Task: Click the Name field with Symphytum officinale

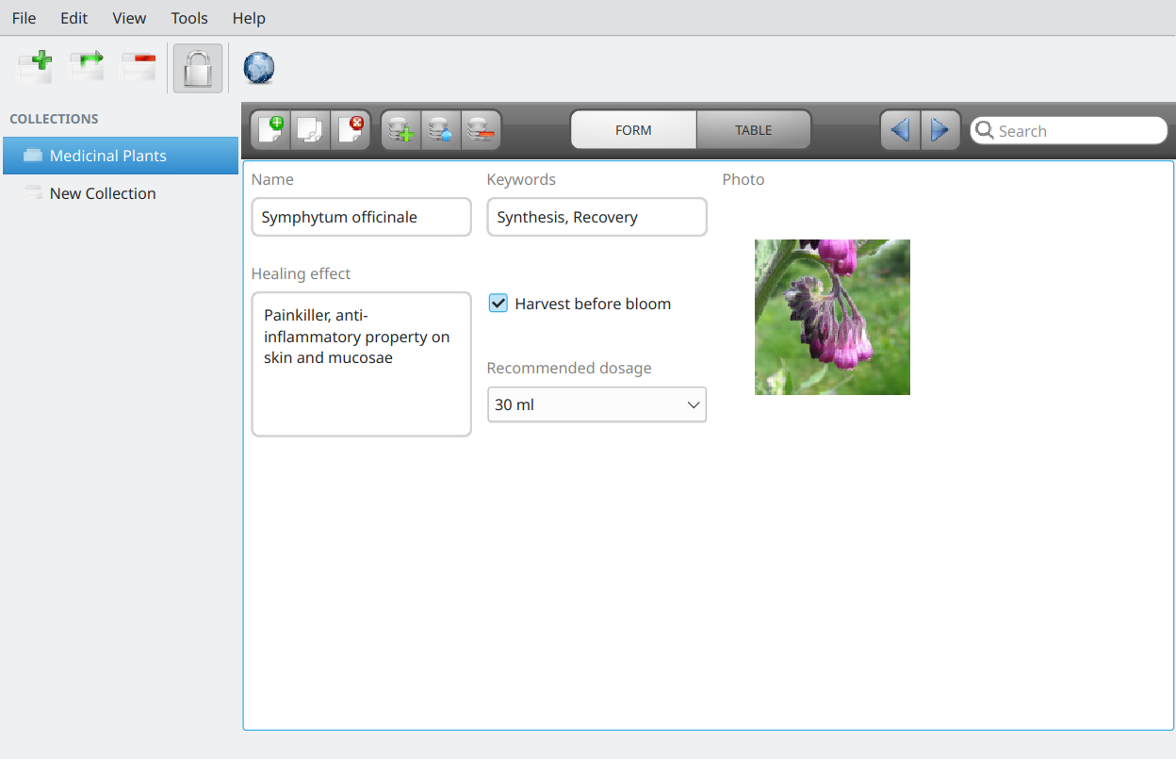Action: (x=362, y=217)
